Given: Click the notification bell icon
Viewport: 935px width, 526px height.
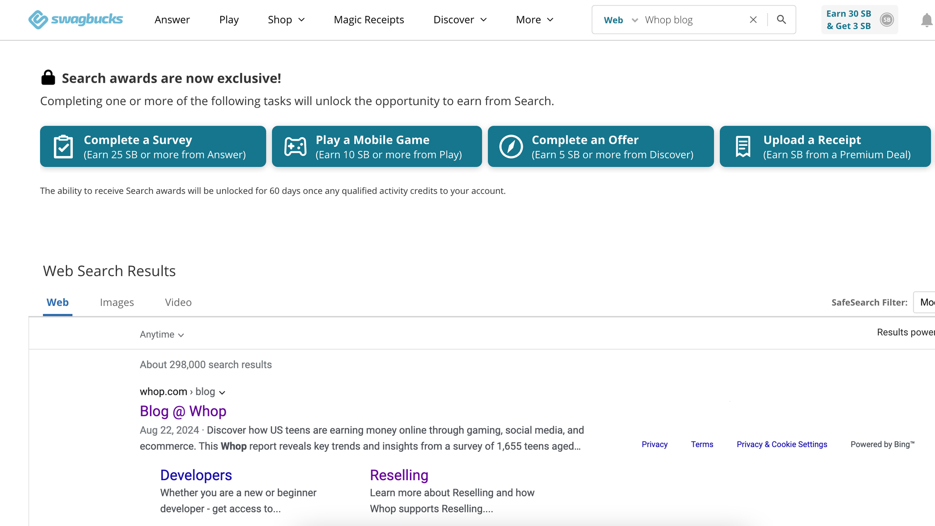Looking at the screenshot, I should pos(926,20).
